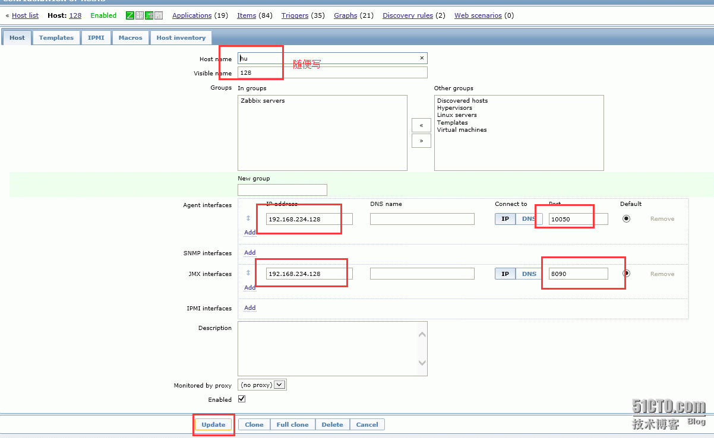Screen dimensions: 714x438
Task: Click the Agent port field showing 10050
Action: [579, 219]
